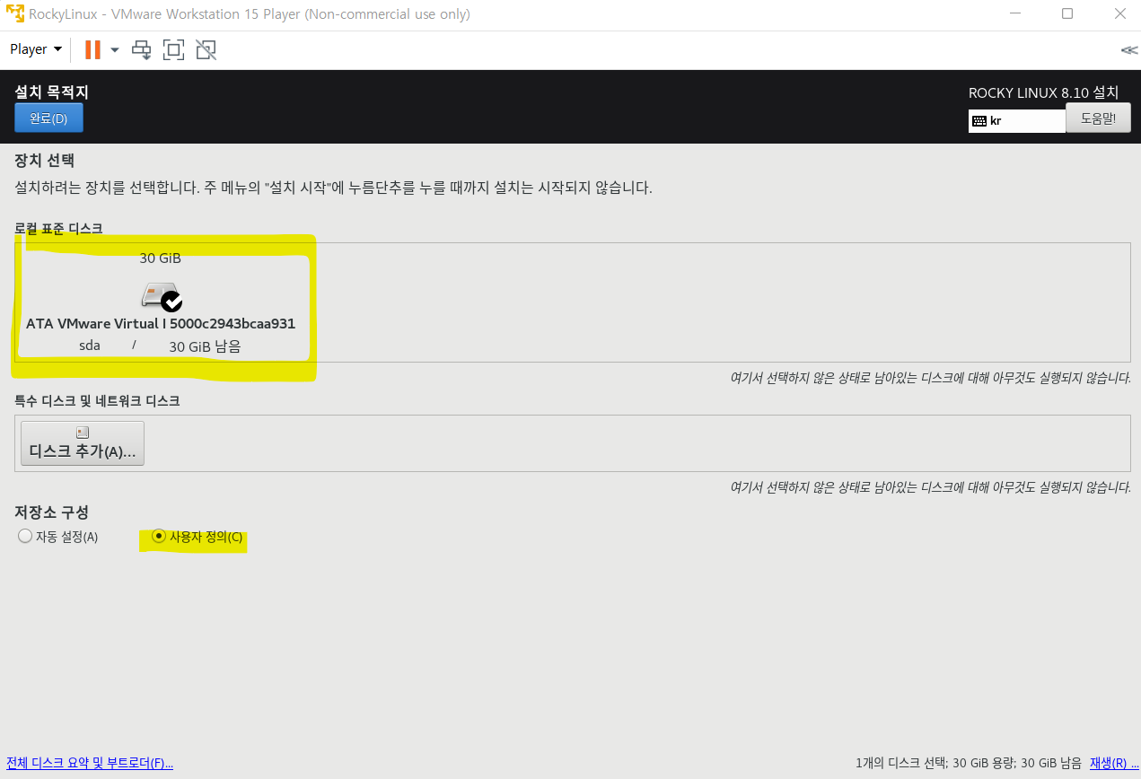Click the keyboard icon beside kr
This screenshot has width=1141, height=779.
[979, 121]
